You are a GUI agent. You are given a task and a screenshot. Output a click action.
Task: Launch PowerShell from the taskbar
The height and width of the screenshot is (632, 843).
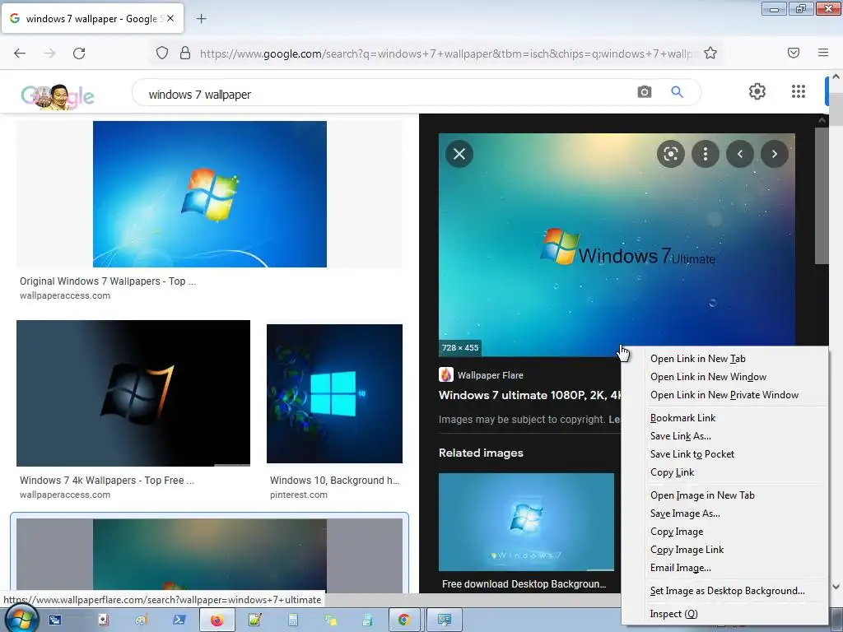pyautogui.click(x=179, y=620)
